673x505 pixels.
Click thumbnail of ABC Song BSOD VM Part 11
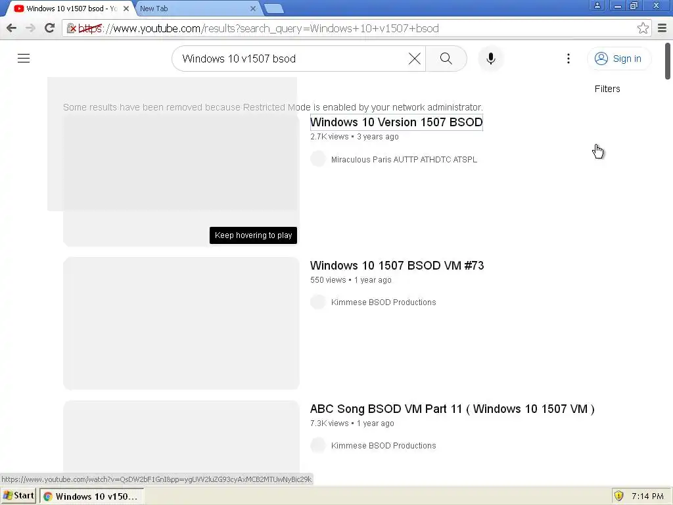point(181,437)
